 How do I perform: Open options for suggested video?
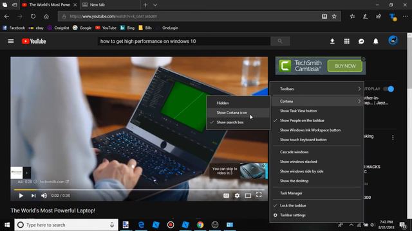(x=393, y=137)
